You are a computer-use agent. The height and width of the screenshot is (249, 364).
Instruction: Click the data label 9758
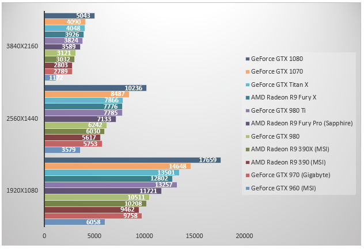[131, 216]
